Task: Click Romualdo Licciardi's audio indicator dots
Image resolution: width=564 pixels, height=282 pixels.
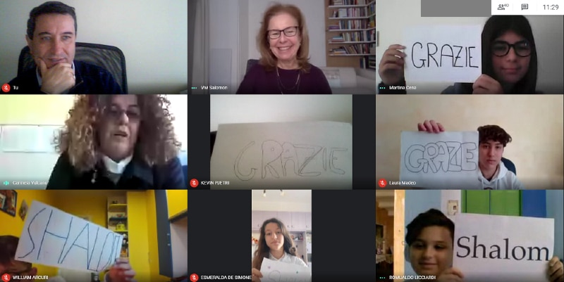Action: tap(382, 278)
